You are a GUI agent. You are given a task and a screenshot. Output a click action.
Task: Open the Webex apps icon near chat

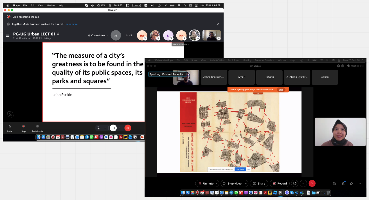point(334,183)
